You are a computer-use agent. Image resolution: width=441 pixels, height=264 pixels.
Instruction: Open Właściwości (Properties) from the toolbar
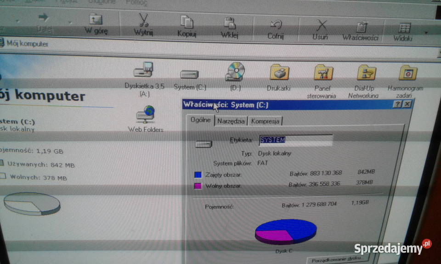click(x=361, y=30)
